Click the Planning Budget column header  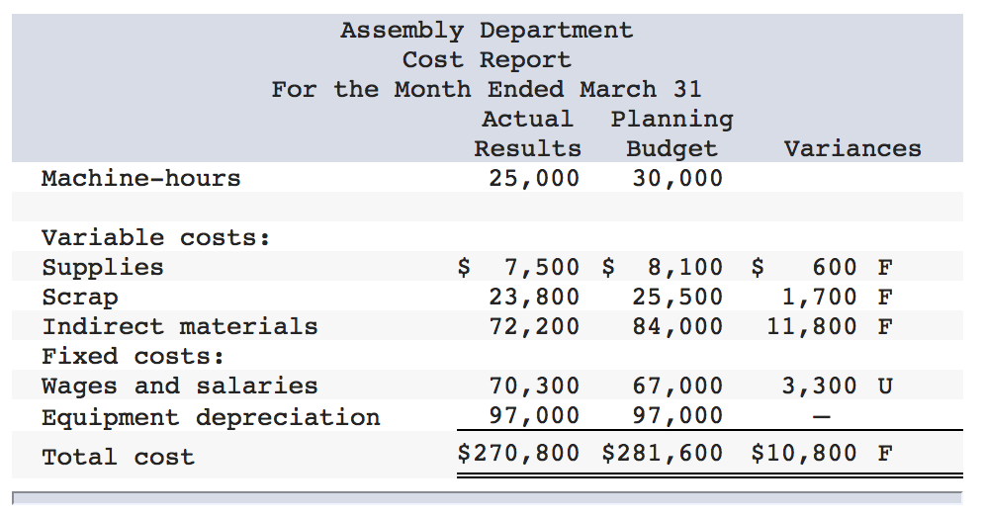tap(672, 133)
